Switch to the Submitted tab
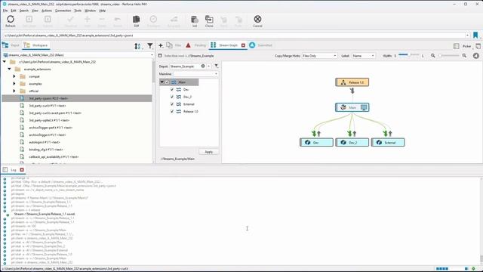483x272 pixels. pyautogui.click(x=260, y=45)
